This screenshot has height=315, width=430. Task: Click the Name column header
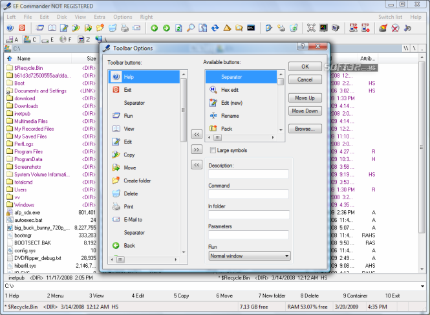click(x=38, y=58)
